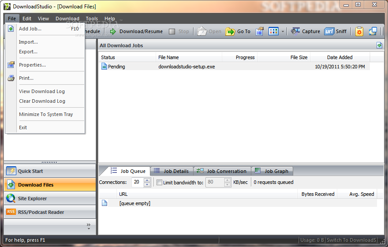Click the clipboard monitor toolbar icon

[359, 31]
